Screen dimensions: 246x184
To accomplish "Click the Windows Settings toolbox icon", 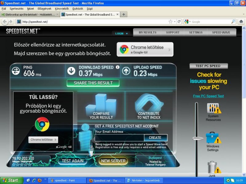I will (x=213, y=138).
